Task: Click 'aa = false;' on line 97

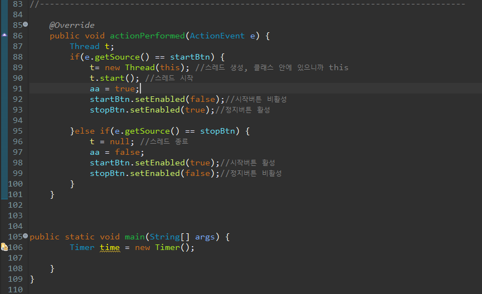Action: [117, 153]
